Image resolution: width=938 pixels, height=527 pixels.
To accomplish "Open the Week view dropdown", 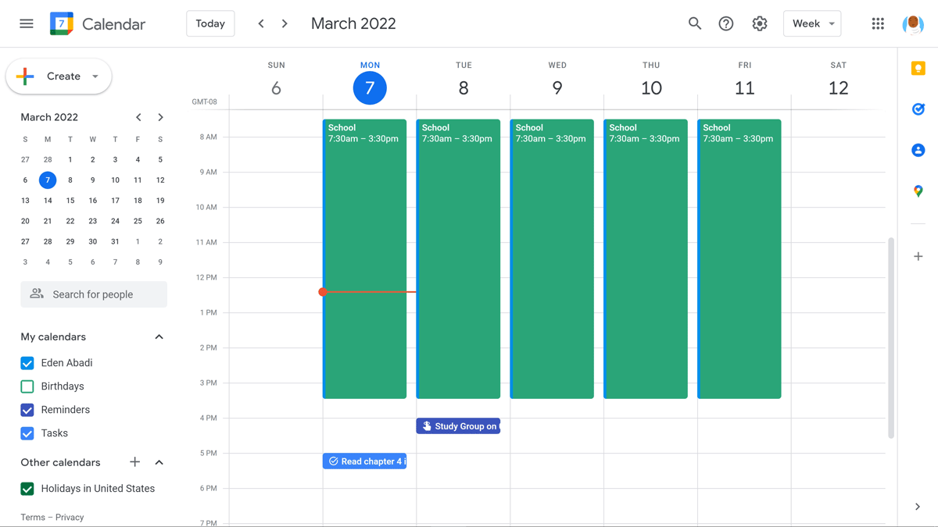I will pos(811,23).
